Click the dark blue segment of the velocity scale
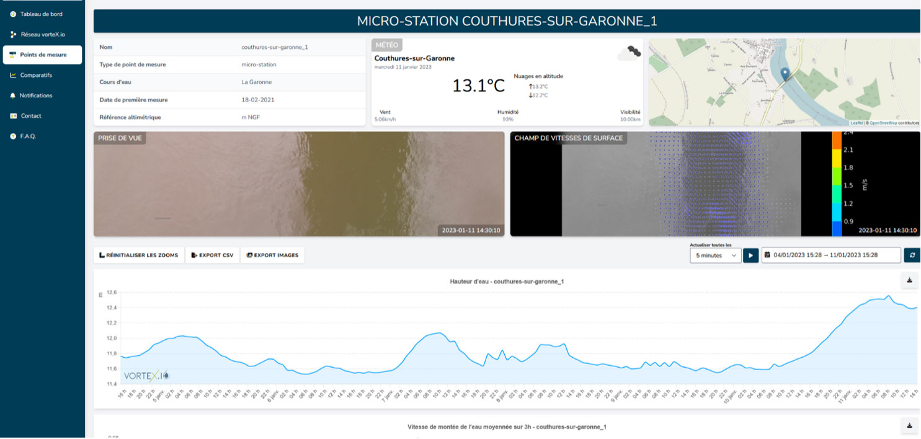921x439 pixels. [837, 229]
